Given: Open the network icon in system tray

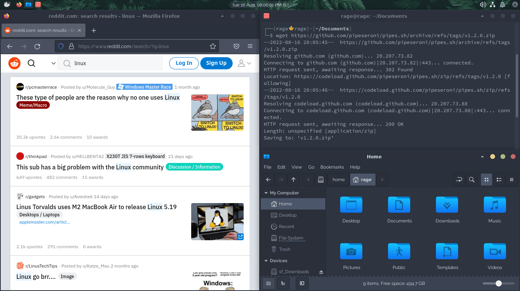Looking at the screenshot, I should [x=493, y=5].
